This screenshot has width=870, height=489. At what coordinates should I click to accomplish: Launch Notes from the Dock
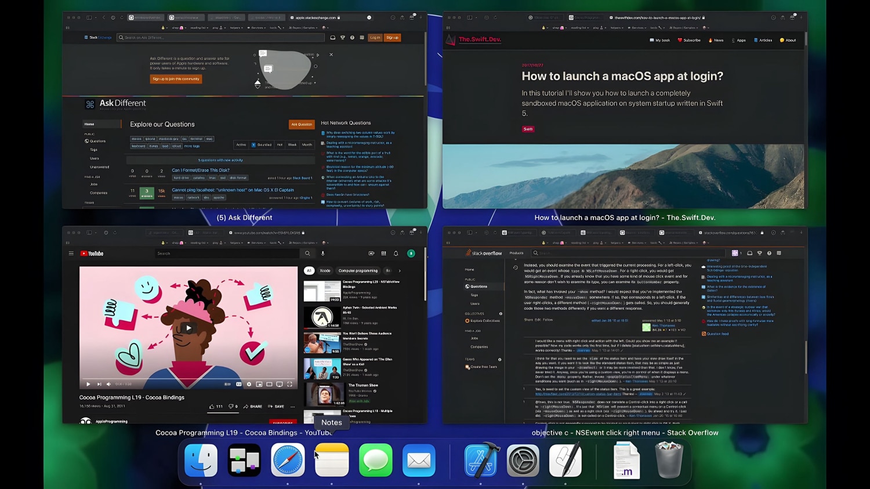332,460
